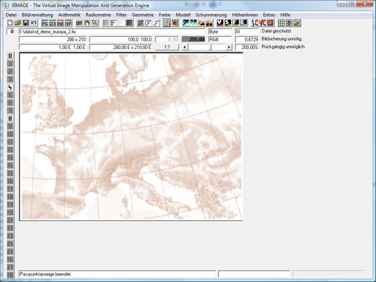The height and width of the screenshot is (282, 376).
Task: Select the GEO toolbar icon
Action: [52, 23]
